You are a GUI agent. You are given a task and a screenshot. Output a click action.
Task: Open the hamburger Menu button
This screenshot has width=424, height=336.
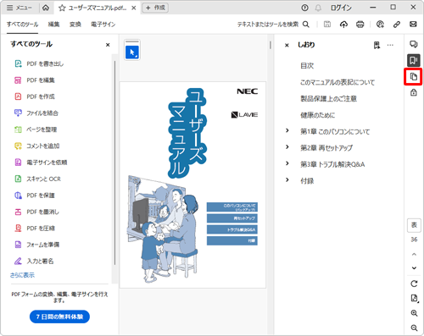pos(19,8)
